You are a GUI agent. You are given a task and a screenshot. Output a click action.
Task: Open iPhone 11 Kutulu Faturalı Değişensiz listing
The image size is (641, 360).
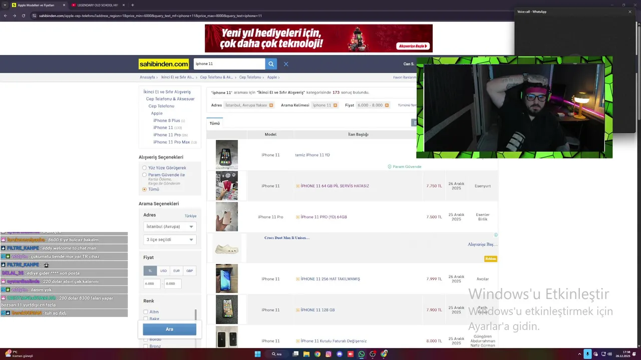coord(334,341)
